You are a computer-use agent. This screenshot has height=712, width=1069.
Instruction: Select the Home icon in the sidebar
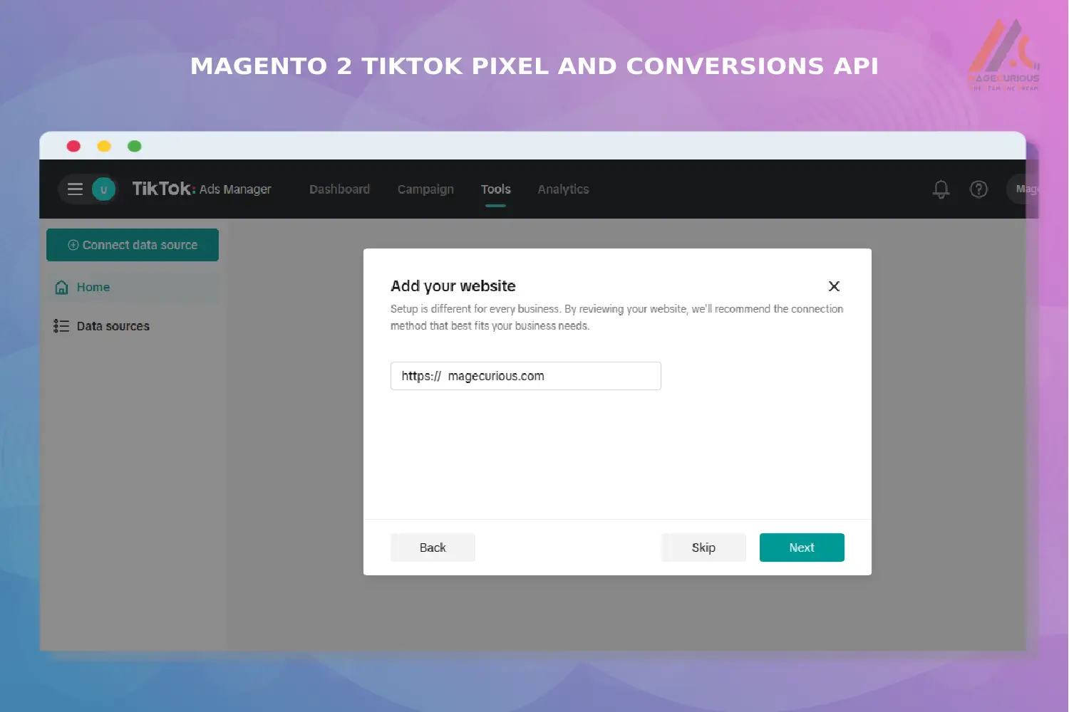coord(61,287)
